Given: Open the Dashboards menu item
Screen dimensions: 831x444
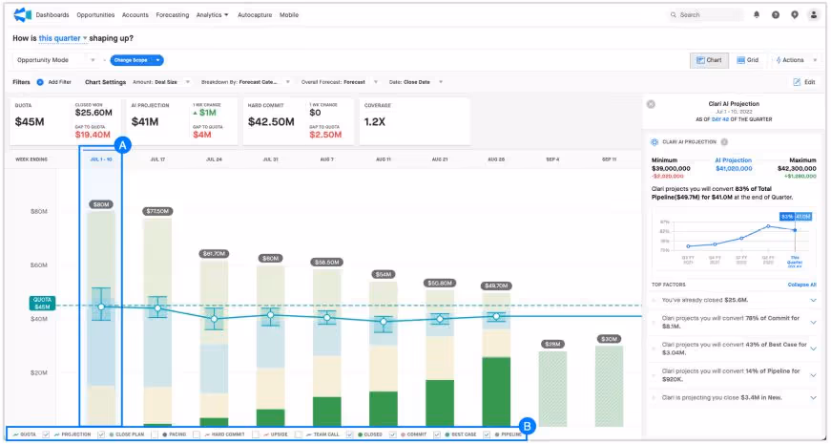Looking at the screenshot, I should 52,15.
